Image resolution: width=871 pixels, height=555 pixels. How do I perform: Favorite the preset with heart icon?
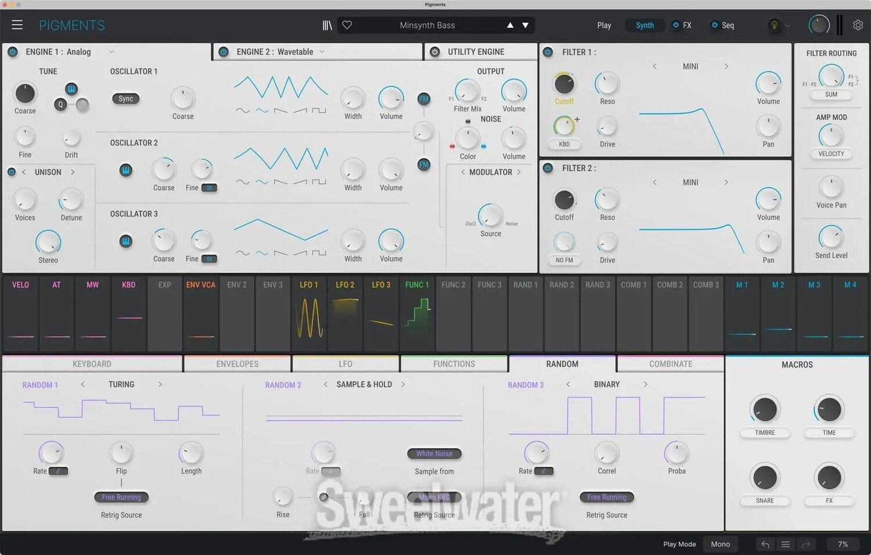(x=347, y=25)
